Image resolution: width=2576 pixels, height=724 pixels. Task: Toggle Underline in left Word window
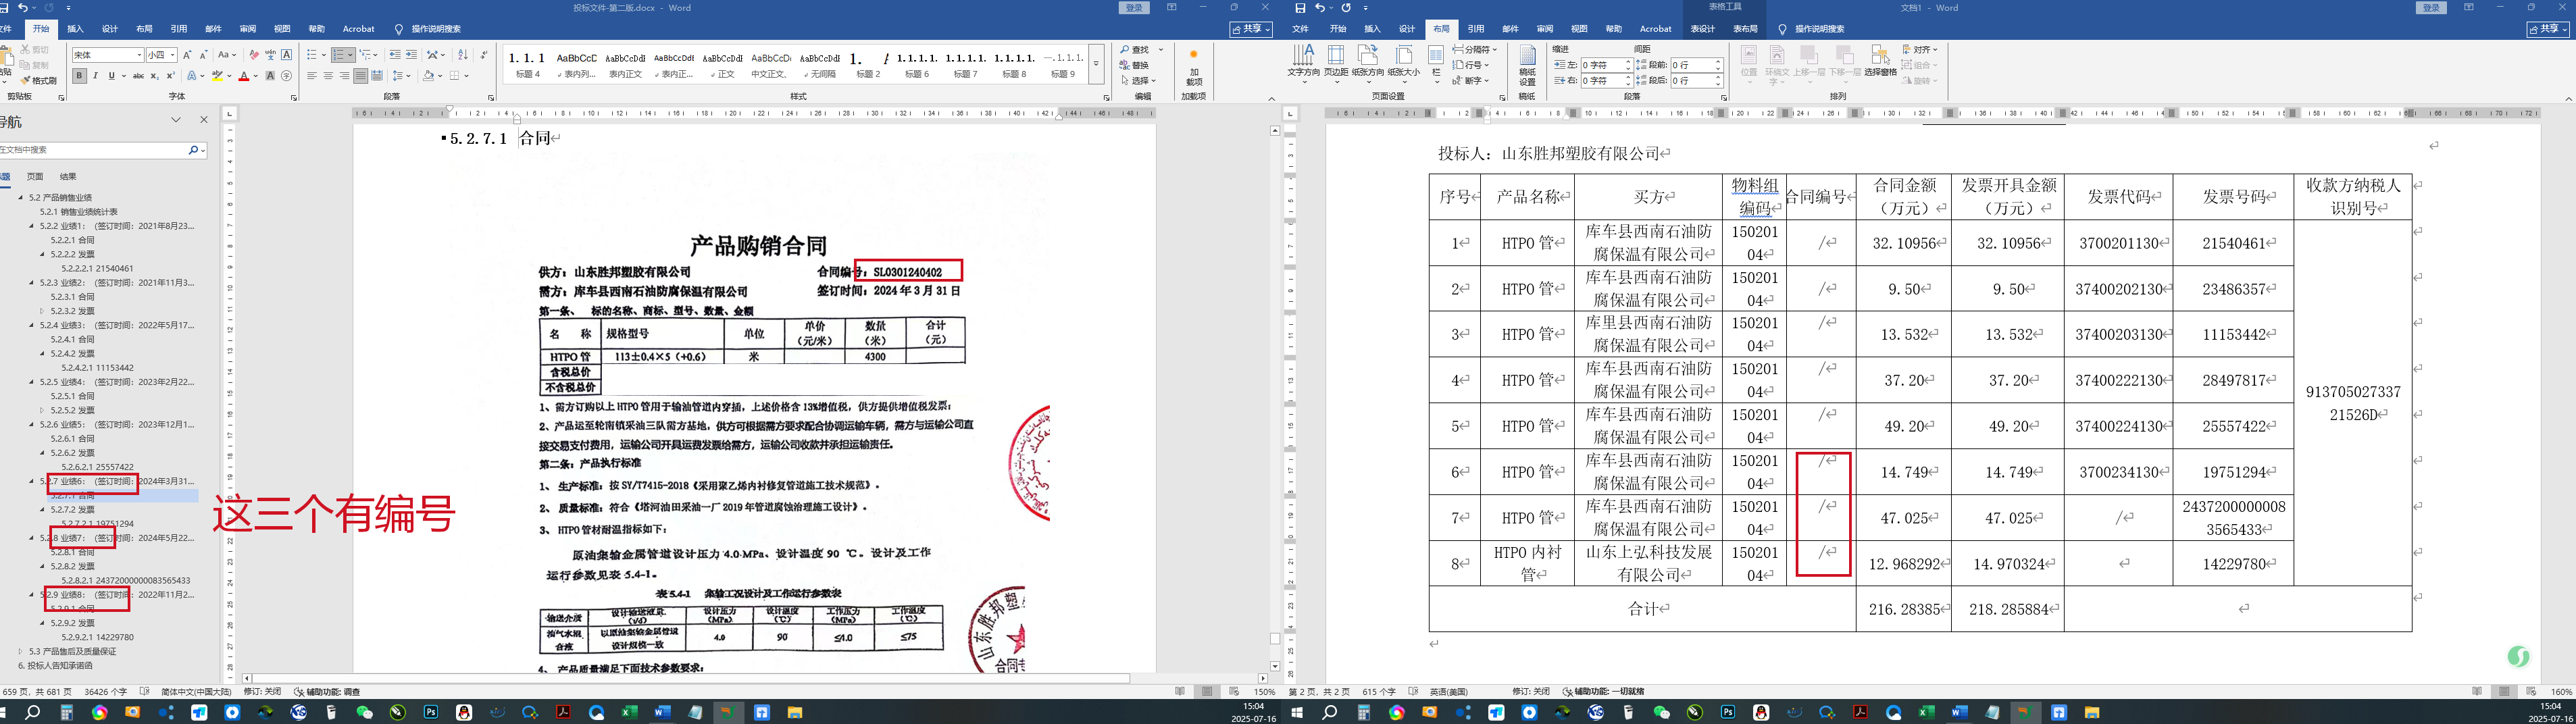coord(111,76)
